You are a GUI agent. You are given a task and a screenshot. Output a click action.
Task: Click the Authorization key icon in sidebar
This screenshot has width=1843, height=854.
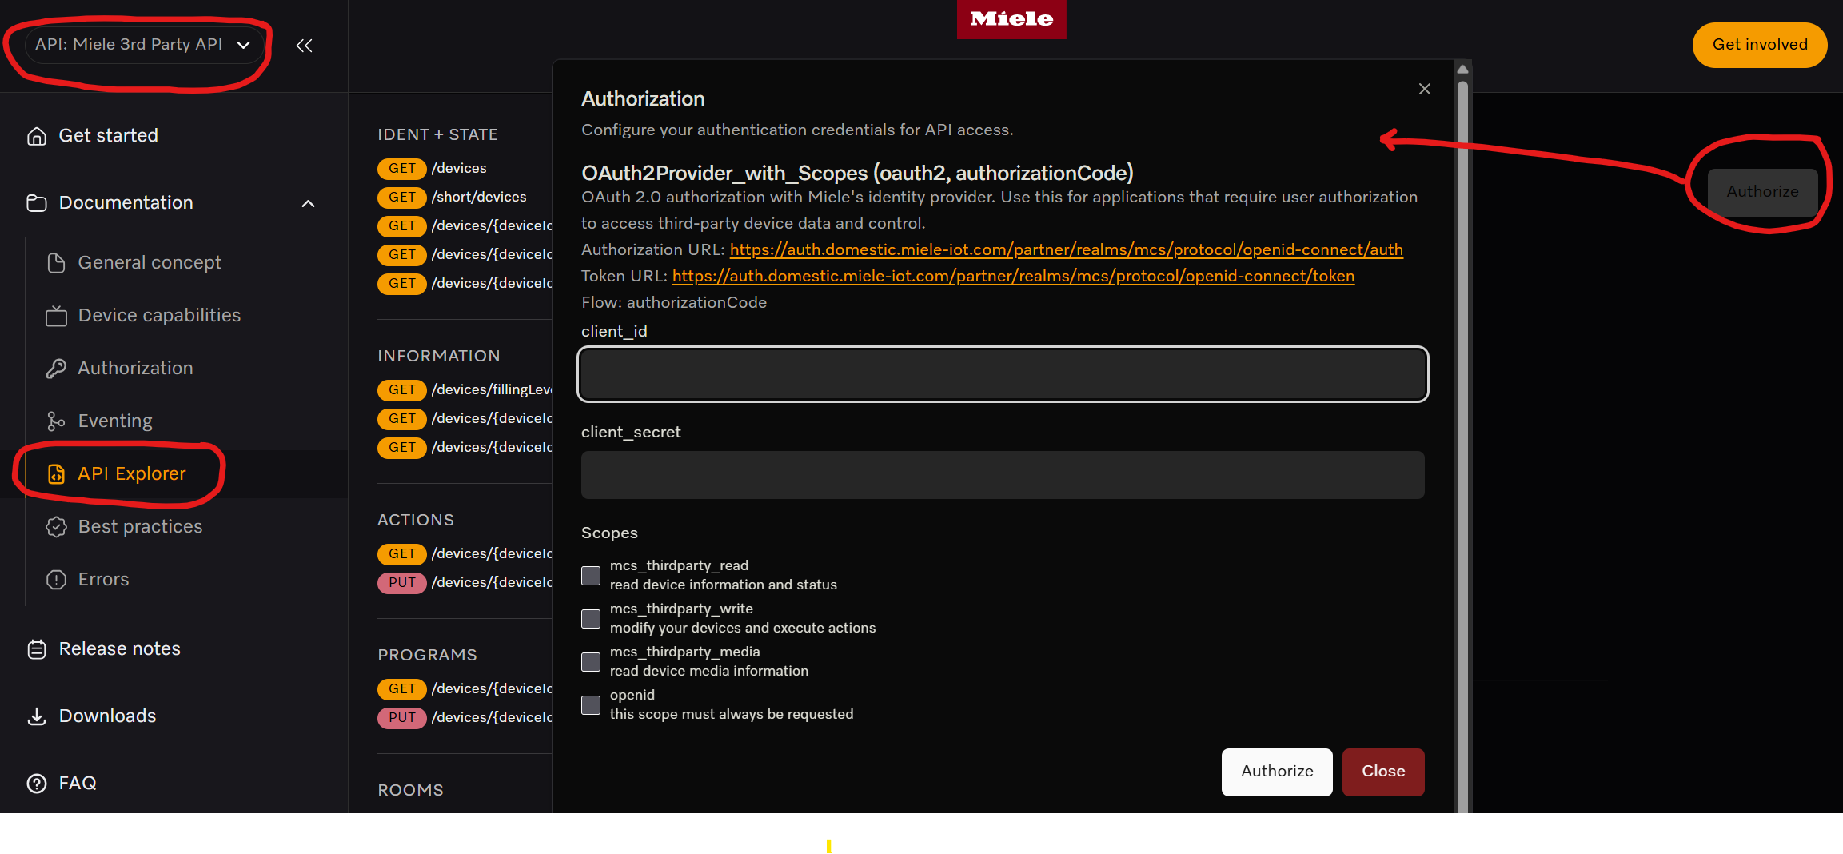coord(56,369)
